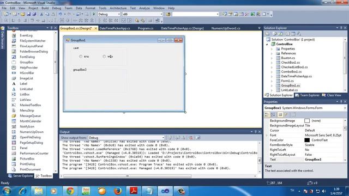The height and width of the screenshot is (196, 349).
Task: Switch to Program.cs tab
Action: click(x=146, y=28)
